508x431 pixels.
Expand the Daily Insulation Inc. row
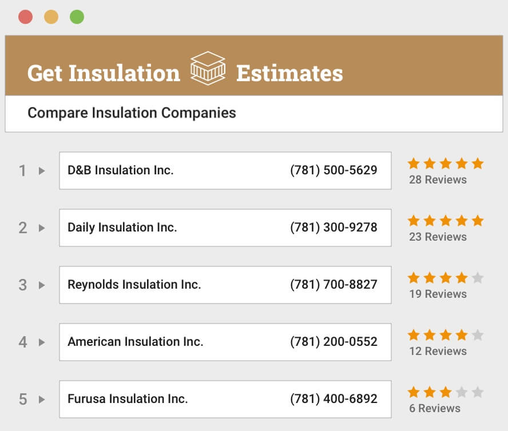(x=41, y=228)
